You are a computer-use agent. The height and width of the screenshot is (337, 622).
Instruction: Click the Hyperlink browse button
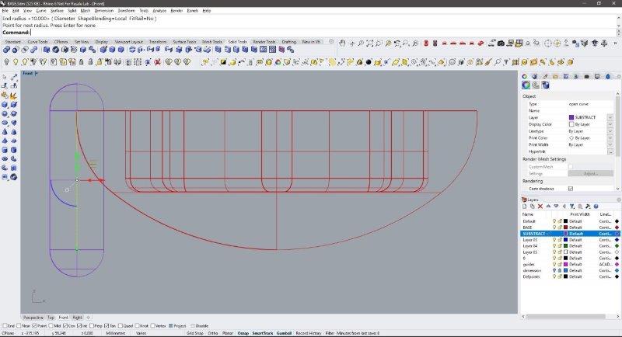click(610, 151)
